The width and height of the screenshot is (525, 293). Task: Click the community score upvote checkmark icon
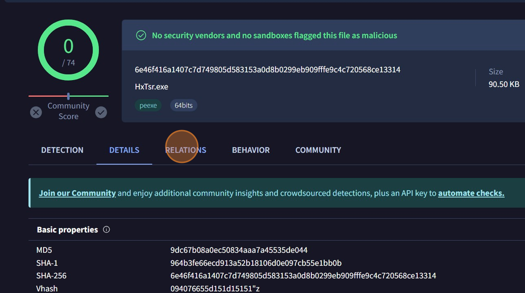pyautogui.click(x=101, y=112)
